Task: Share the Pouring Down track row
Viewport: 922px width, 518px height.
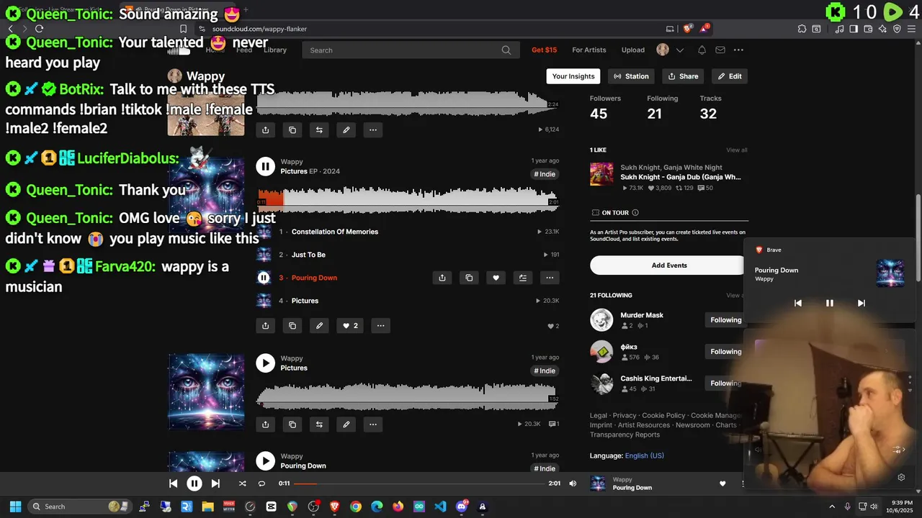Action: tap(442, 278)
